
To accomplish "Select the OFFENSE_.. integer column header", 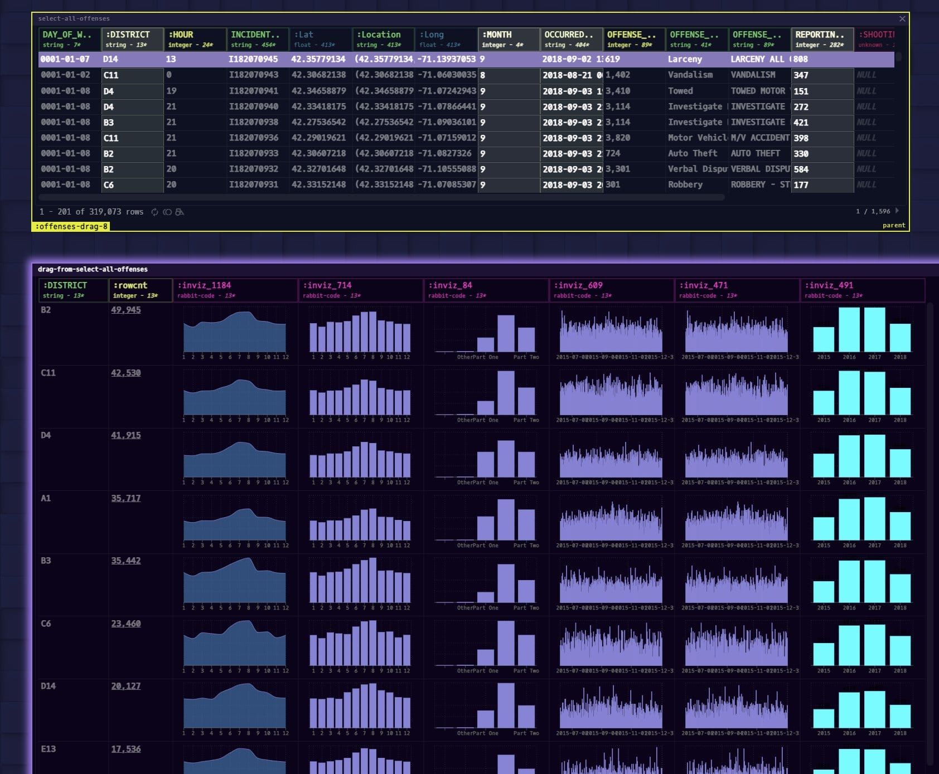I will tap(634, 40).
